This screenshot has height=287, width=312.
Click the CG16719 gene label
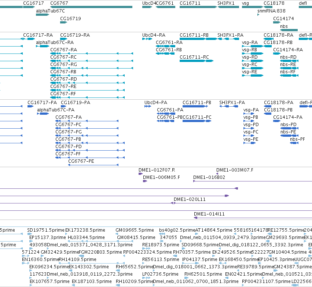pyautogui.click(x=70, y=18)
